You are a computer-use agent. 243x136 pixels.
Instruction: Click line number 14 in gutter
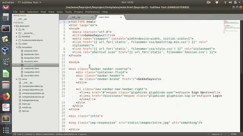coord(63,69)
